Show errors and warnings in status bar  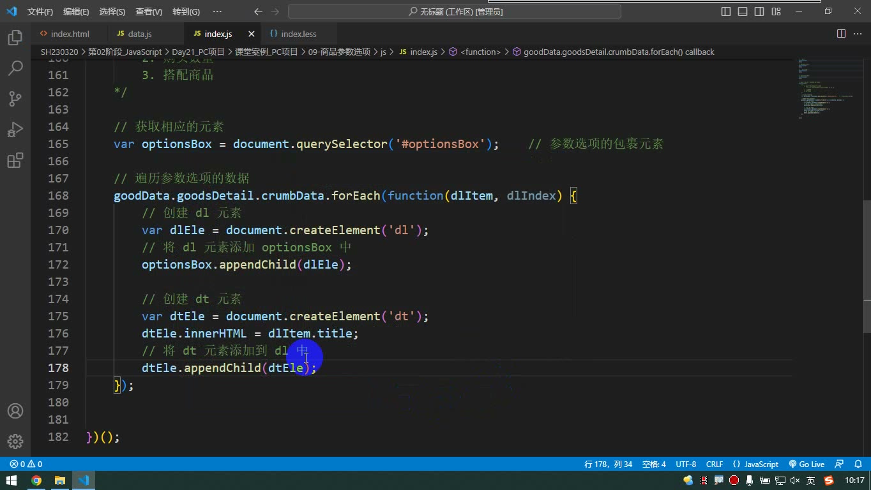(x=26, y=464)
